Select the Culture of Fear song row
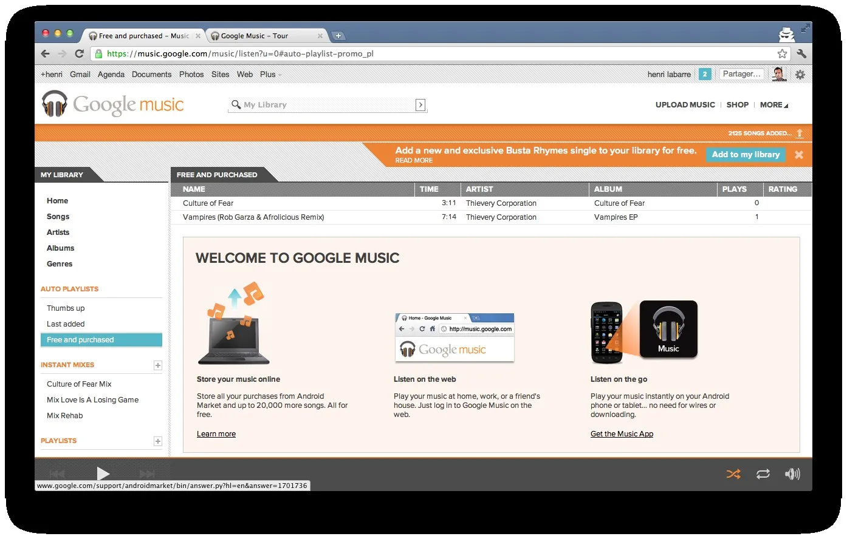The width and height of the screenshot is (847, 539). 491,203
